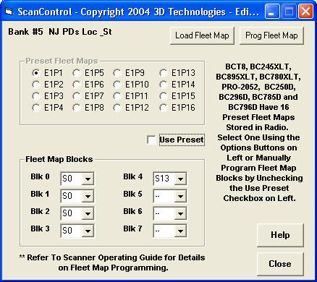
Task: Select the E1P16 preset fleet map
Action: pos(164,108)
